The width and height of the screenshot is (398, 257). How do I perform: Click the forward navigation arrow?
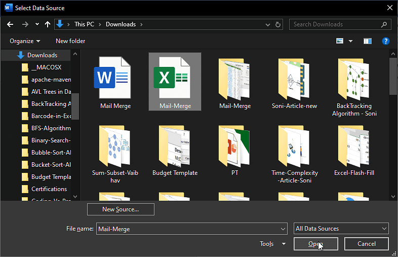(x=25, y=24)
